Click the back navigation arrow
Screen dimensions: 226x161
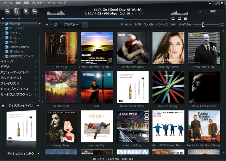[47, 24]
